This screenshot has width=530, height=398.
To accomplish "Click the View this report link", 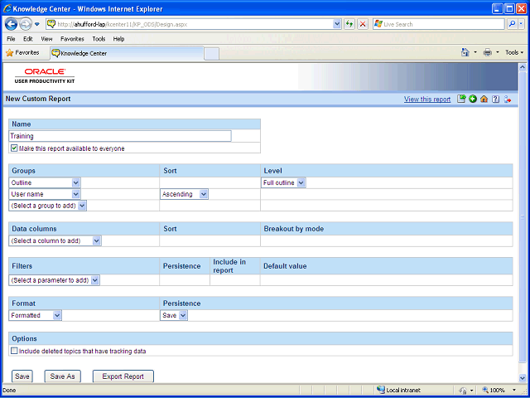I will coord(427,99).
